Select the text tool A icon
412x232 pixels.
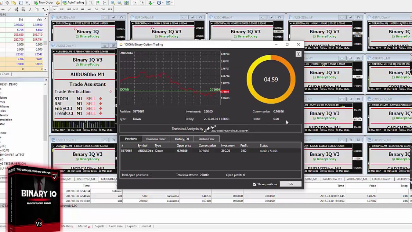point(30,9)
